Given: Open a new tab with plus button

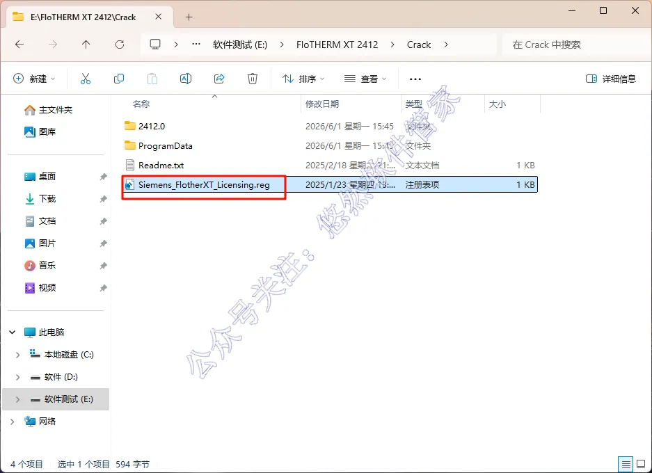Looking at the screenshot, I should 189,17.
